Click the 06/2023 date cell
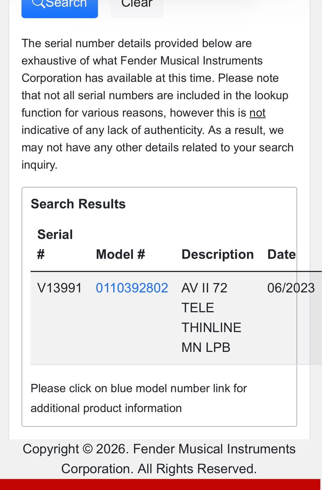Viewport: 322px width, 490px height. tap(290, 288)
